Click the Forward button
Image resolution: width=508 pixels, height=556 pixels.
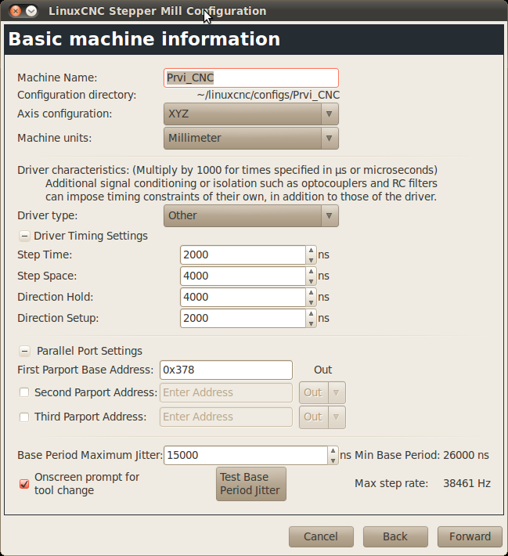(x=470, y=536)
